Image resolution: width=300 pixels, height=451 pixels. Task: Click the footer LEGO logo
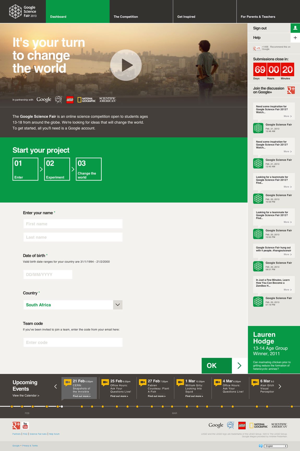coord(242,425)
